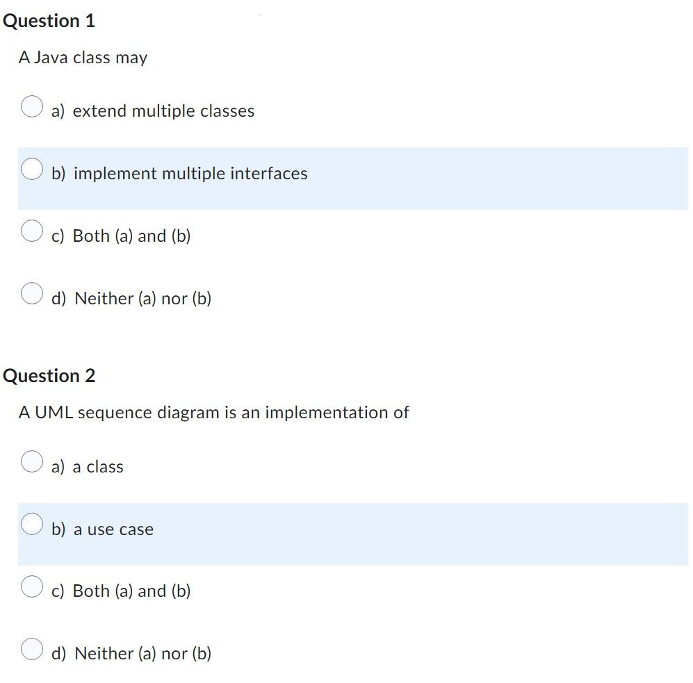Select option a) a class
693x683 pixels.
click(x=31, y=461)
